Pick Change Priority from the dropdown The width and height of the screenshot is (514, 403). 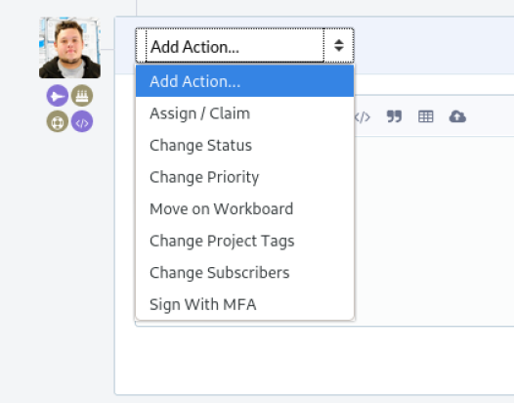pyautogui.click(x=244, y=177)
